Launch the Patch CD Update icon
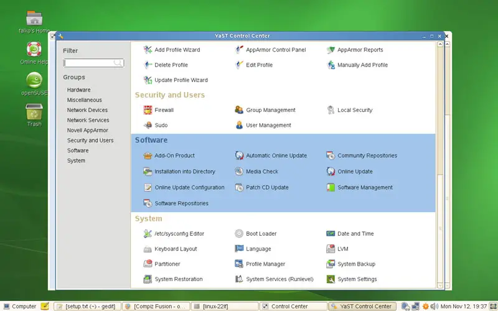This screenshot has height=311, width=498. (x=239, y=187)
